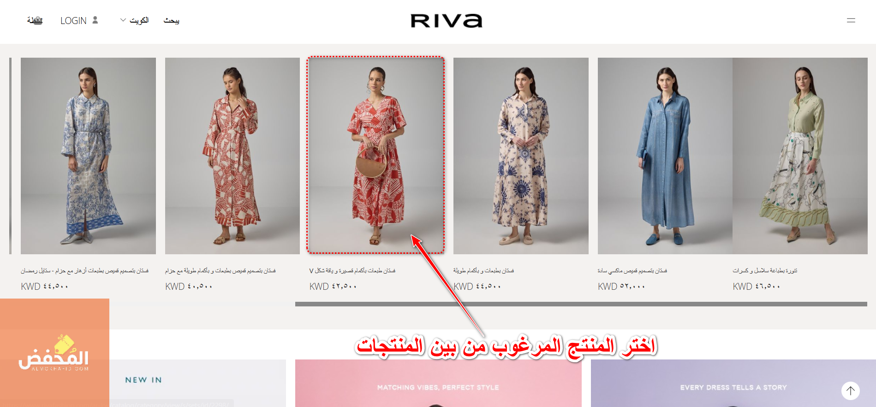Click the denim maxi dress title text
876x407 pixels.
pyautogui.click(x=632, y=271)
